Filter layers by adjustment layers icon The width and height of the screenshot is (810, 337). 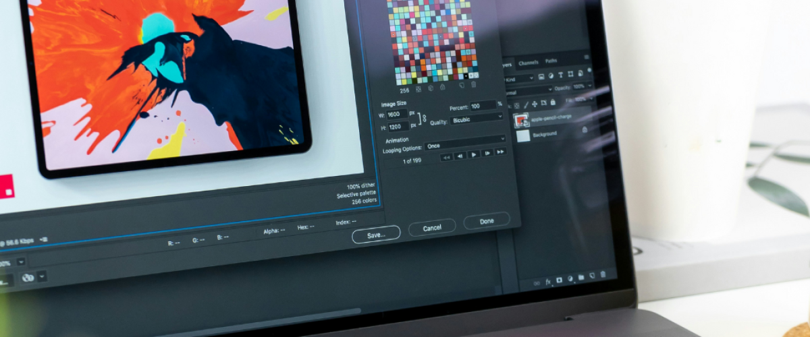551,75
